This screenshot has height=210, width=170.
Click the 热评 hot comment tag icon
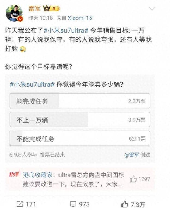click(14, 174)
